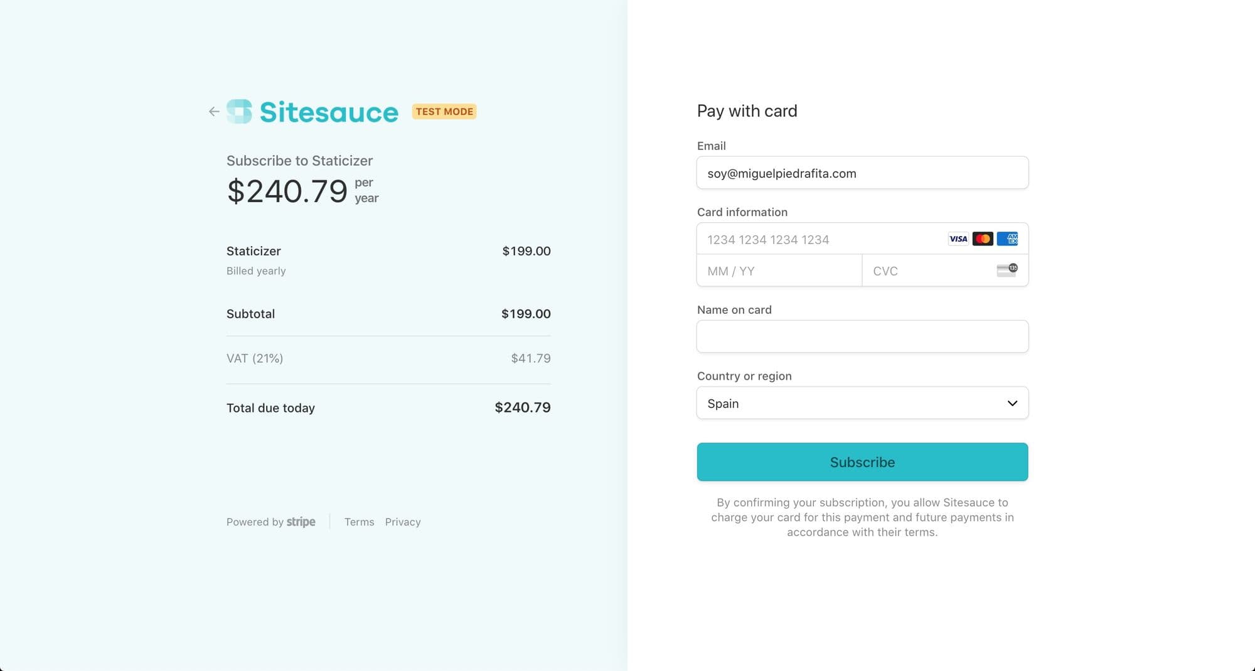Click the Mastercard icon
The width and height of the screenshot is (1255, 671).
point(983,239)
